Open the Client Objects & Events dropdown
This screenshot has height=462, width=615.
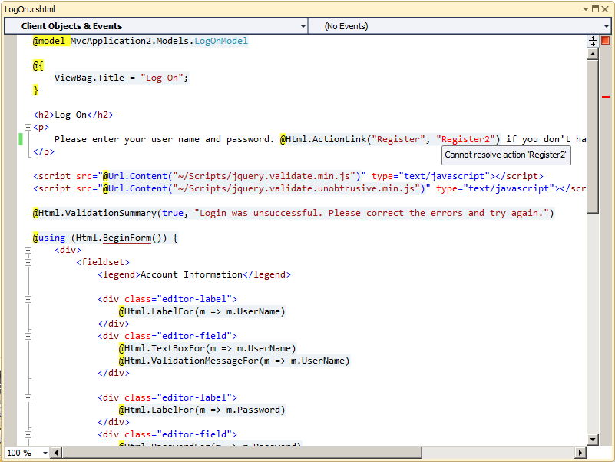click(x=303, y=26)
